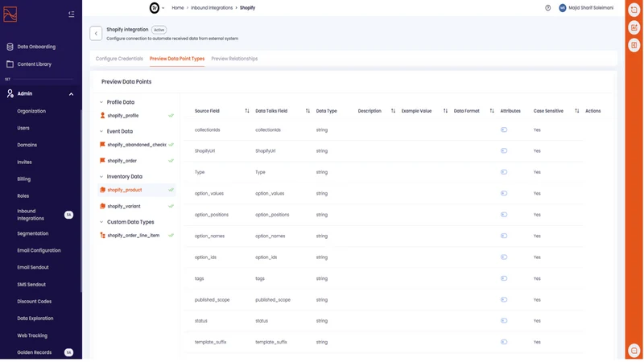Toggle attributes for option_values row
This screenshot has width=644, height=362.
(504, 193)
